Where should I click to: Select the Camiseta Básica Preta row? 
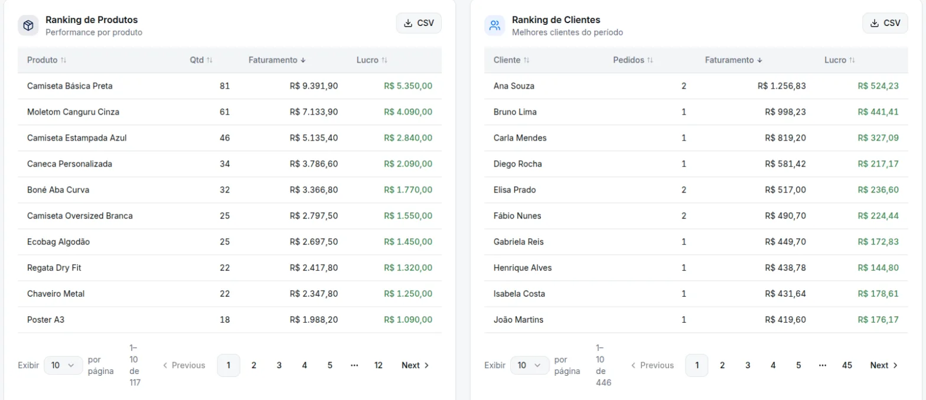coord(230,86)
